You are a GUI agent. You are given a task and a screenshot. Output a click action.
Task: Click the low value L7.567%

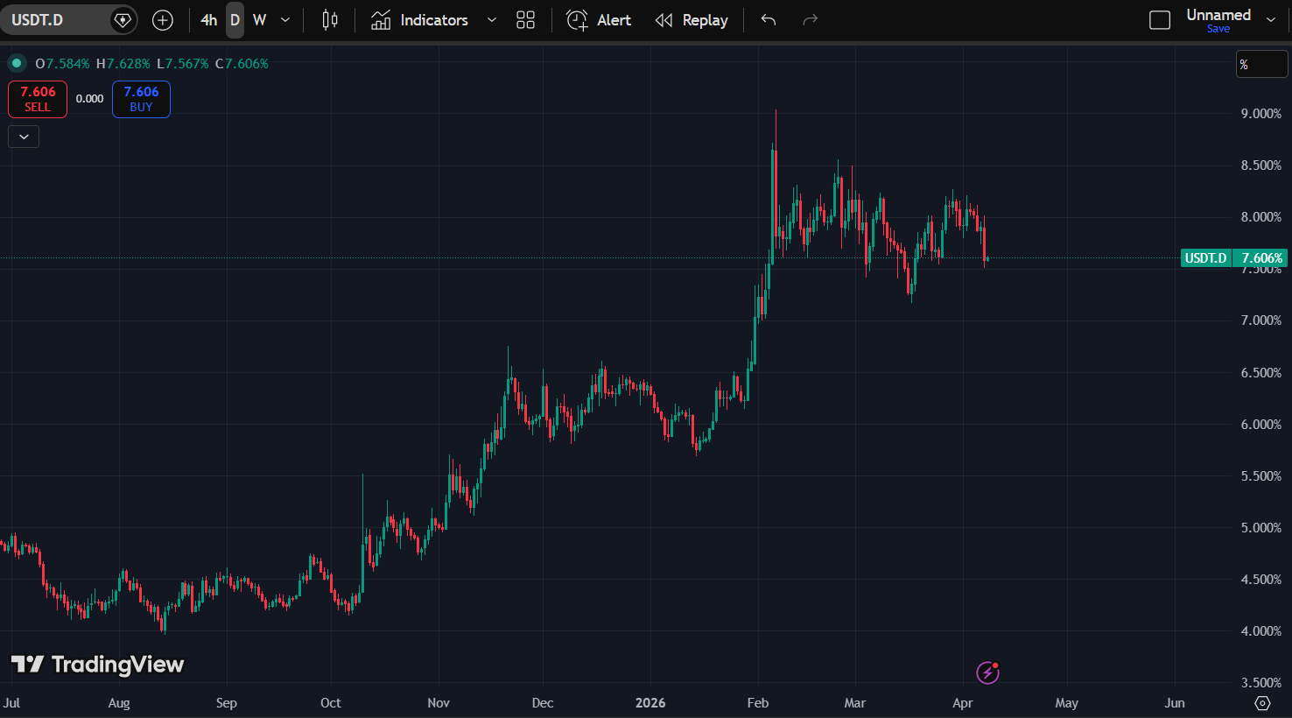183,64
